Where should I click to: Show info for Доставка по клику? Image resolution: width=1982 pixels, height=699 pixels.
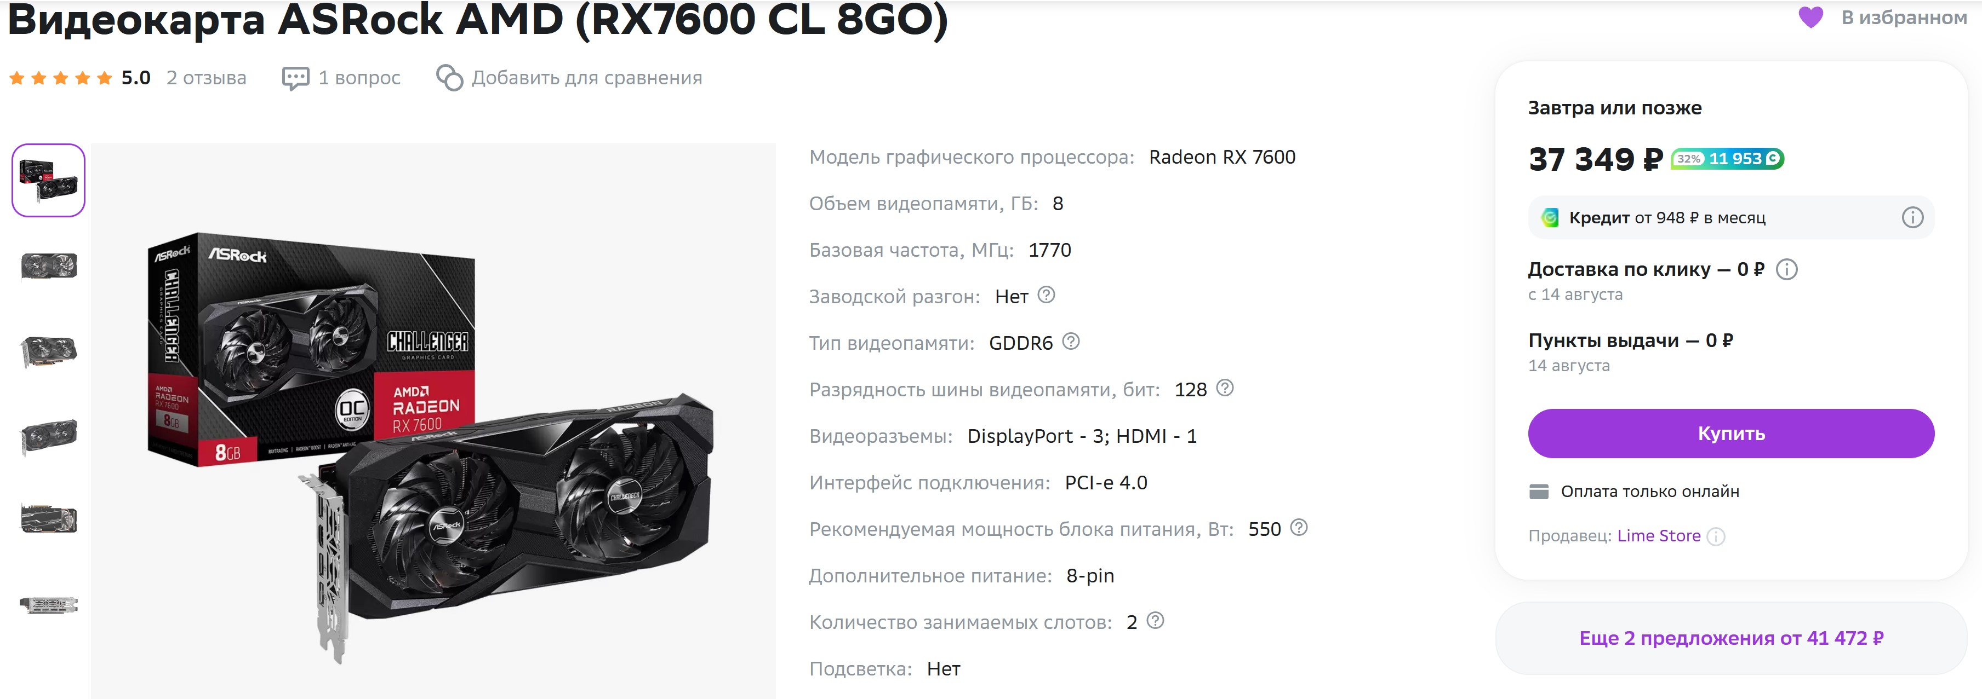click(1786, 269)
